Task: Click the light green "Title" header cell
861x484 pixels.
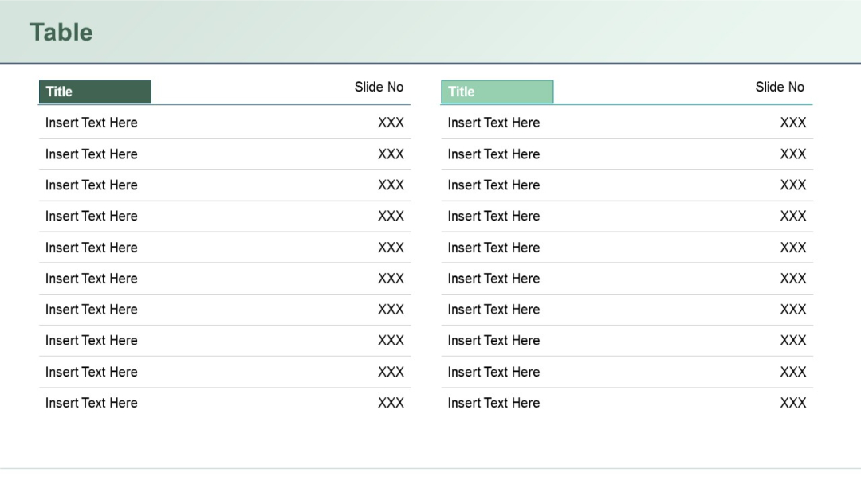Action: pyautogui.click(x=497, y=92)
